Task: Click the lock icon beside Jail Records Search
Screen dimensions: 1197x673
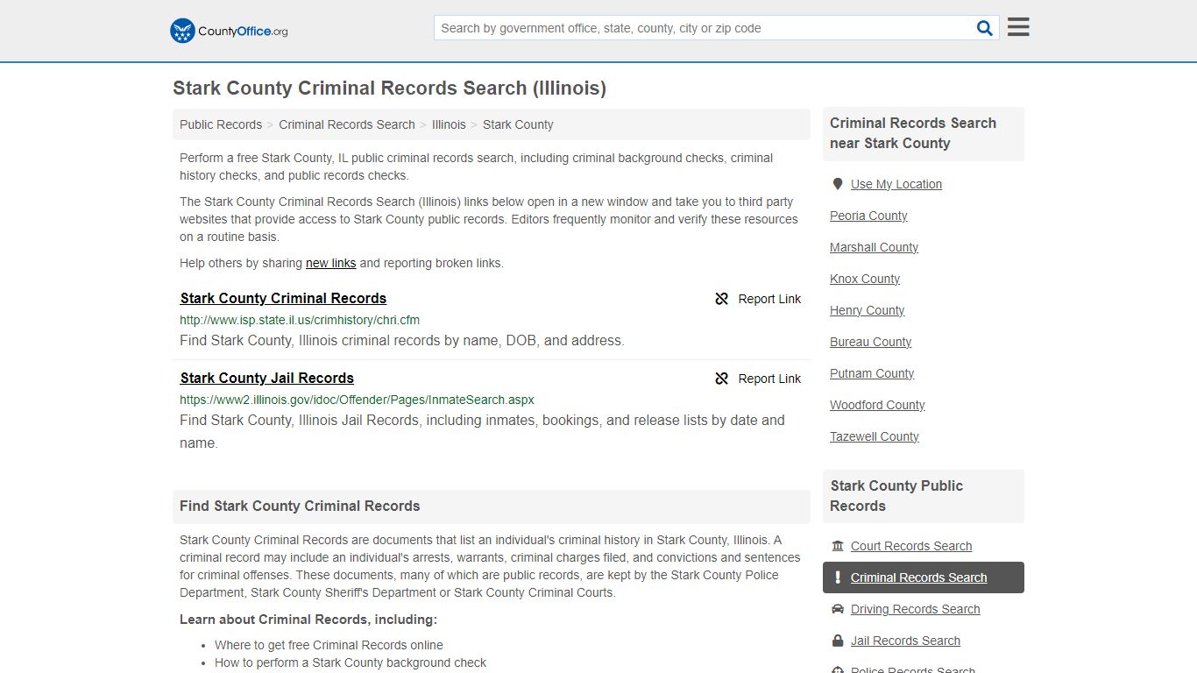Action: click(x=838, y=641)
